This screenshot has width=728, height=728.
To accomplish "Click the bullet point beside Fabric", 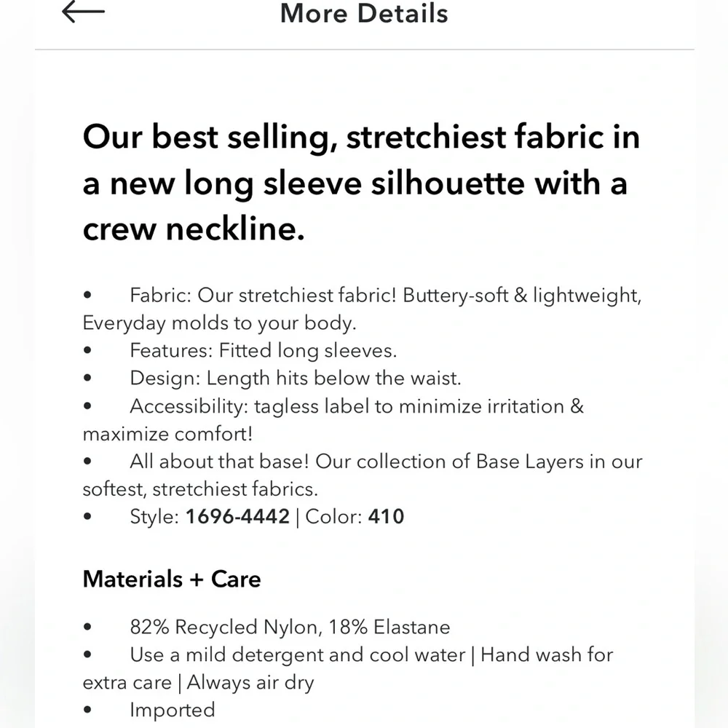I will (87, 295).
